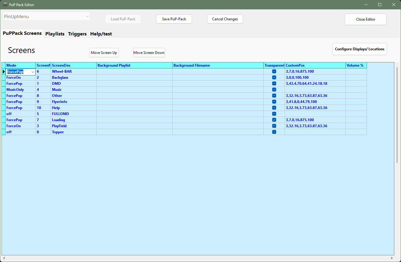The height and width of the screenshot is (262, 401).
Task: Switch to the Playlists tab
Action: pos(55,34)
